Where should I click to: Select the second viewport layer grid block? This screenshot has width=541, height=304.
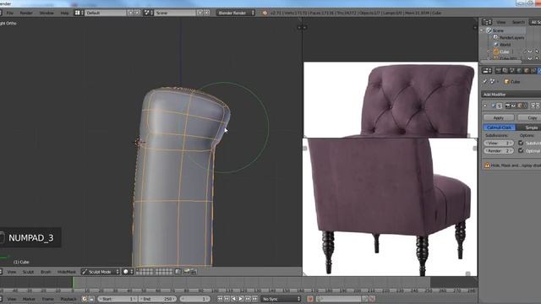click(x=164, y=272)
